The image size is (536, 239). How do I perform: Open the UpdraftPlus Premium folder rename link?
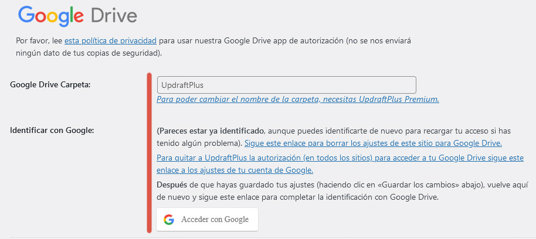click(298, 100)
